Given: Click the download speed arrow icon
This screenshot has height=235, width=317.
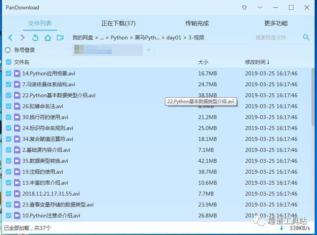Looking at the screenshot, I should [x=281, y=228].
